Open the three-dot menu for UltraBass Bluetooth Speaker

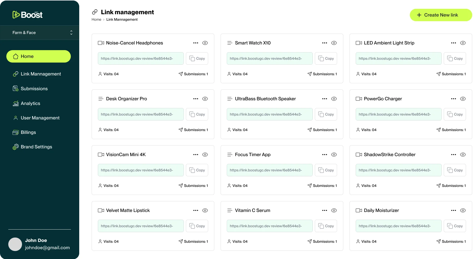[x=325, y=99]
